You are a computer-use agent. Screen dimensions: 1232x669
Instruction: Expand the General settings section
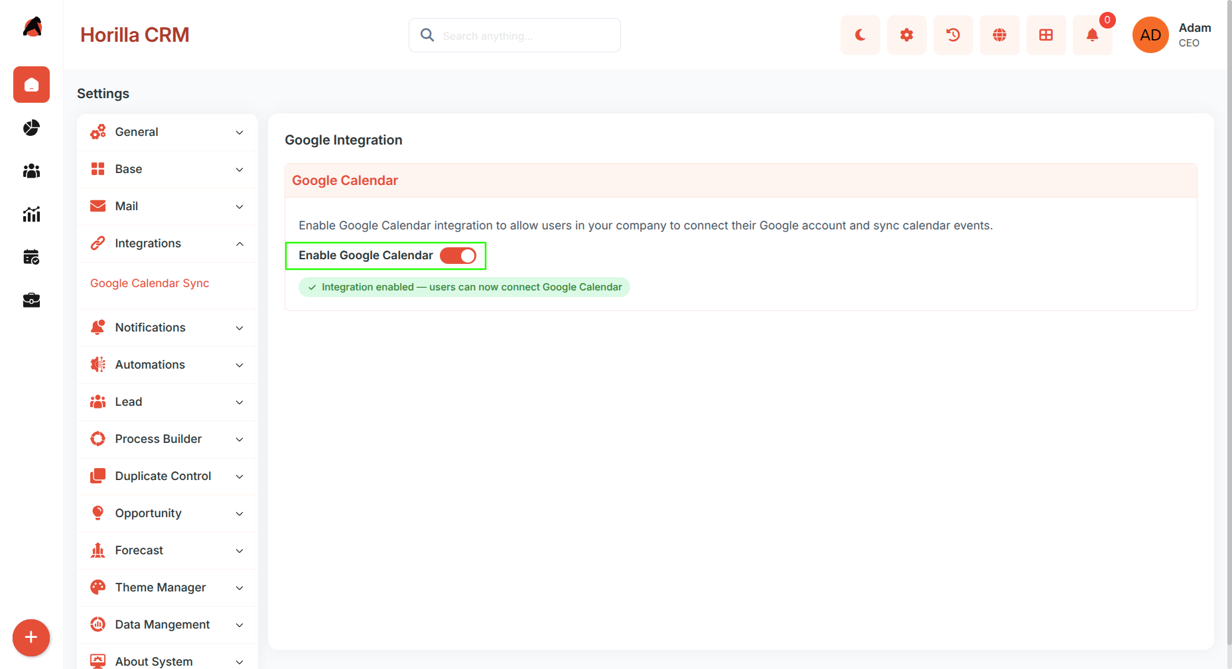pos(167,132)
